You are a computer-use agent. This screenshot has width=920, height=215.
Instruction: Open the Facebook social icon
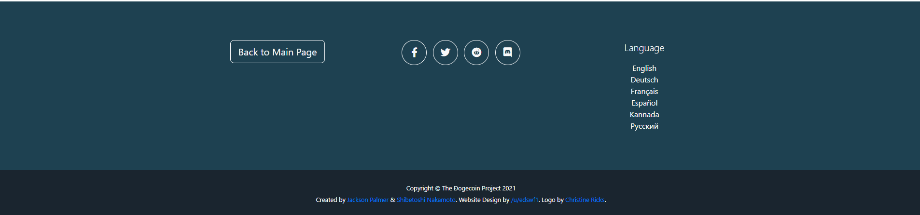414,53
